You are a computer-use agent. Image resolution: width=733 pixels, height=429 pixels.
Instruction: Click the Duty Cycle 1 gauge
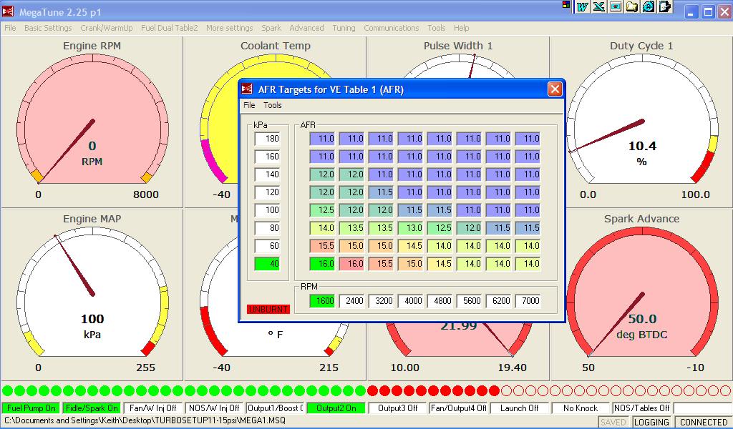click(642, 122)
